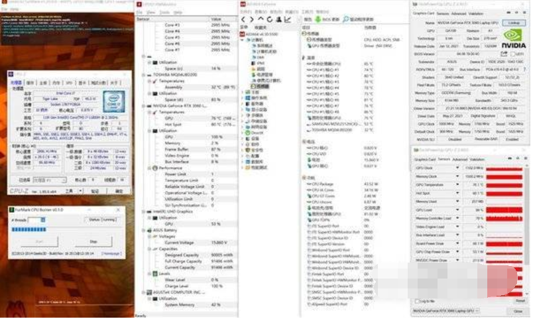Image resolution: width=533 pixels, height=319 pixels.
Task: Click bottom GPU-Z refresh icon
Action: [x=517, y=159]
